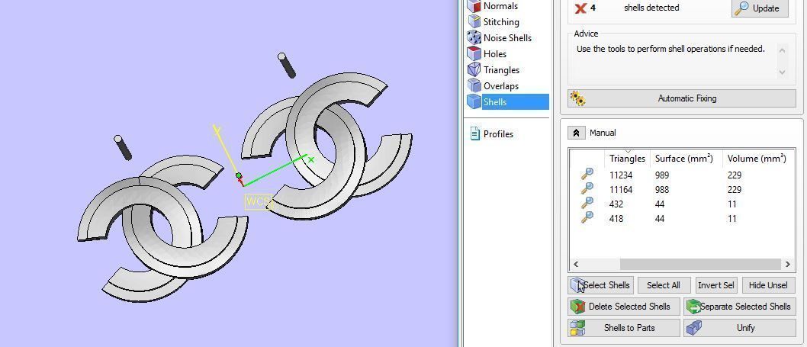Click surface value 989
This screenshot has width=807, height=347.
[x=662, y=175]
